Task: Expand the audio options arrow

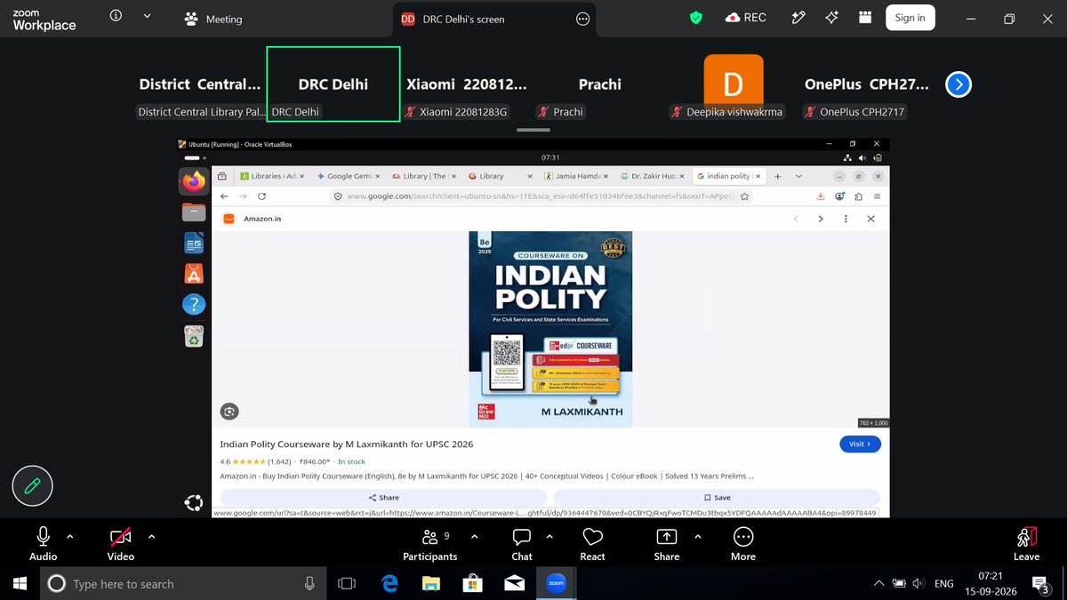Action: [70, 537]
